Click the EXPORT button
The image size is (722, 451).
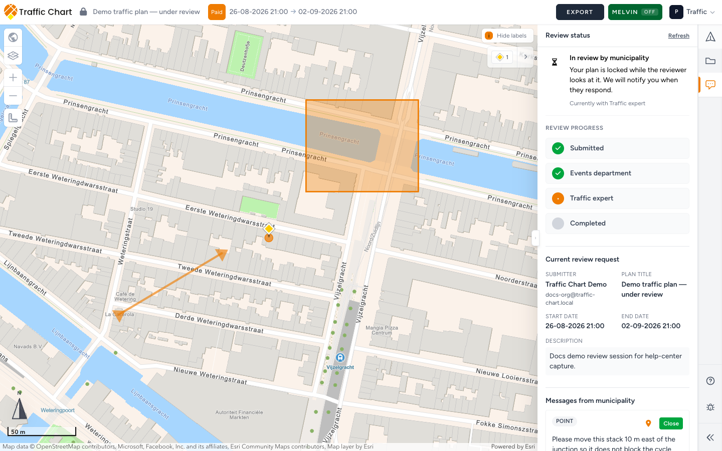click(x=580, y=12)
